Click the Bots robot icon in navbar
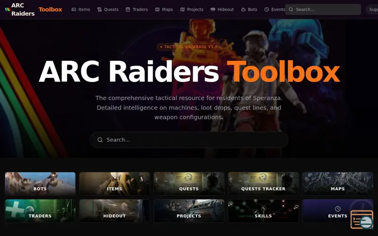378x236 pixels. click(x=243, y=9)
